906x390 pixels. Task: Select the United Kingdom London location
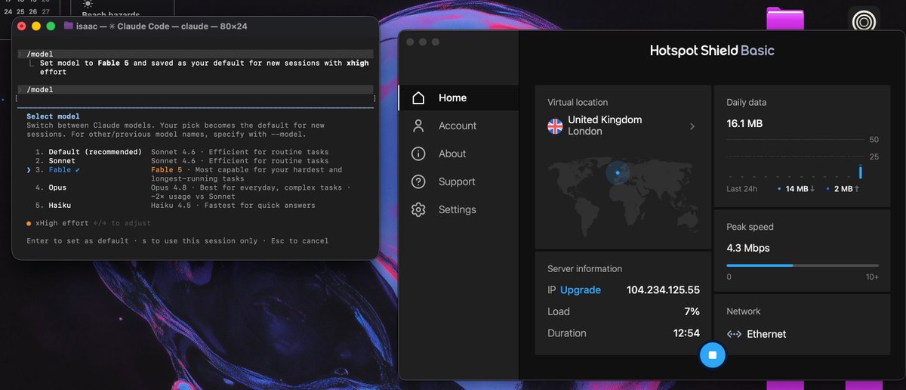621,125
